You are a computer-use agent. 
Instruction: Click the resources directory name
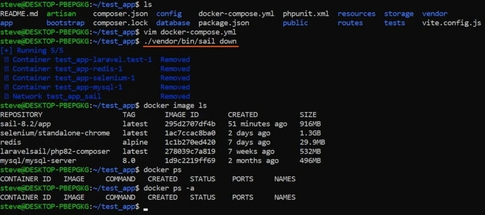(356, 14)
